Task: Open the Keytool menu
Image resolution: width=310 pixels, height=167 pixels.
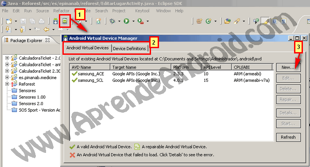Action: (142, 11)
